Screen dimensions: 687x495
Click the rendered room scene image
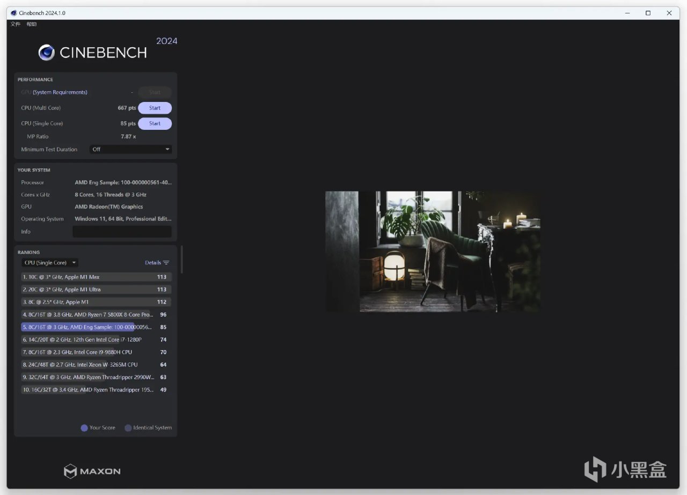[x=433, y=252]
